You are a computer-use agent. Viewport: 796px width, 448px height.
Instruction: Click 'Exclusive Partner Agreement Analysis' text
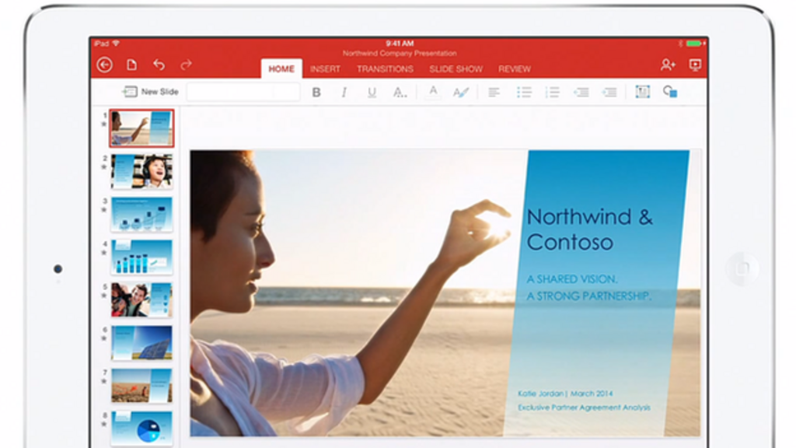tap(584, 407)
